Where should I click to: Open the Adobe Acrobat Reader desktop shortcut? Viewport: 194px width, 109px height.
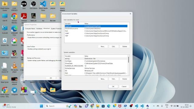tap(24, 18)
